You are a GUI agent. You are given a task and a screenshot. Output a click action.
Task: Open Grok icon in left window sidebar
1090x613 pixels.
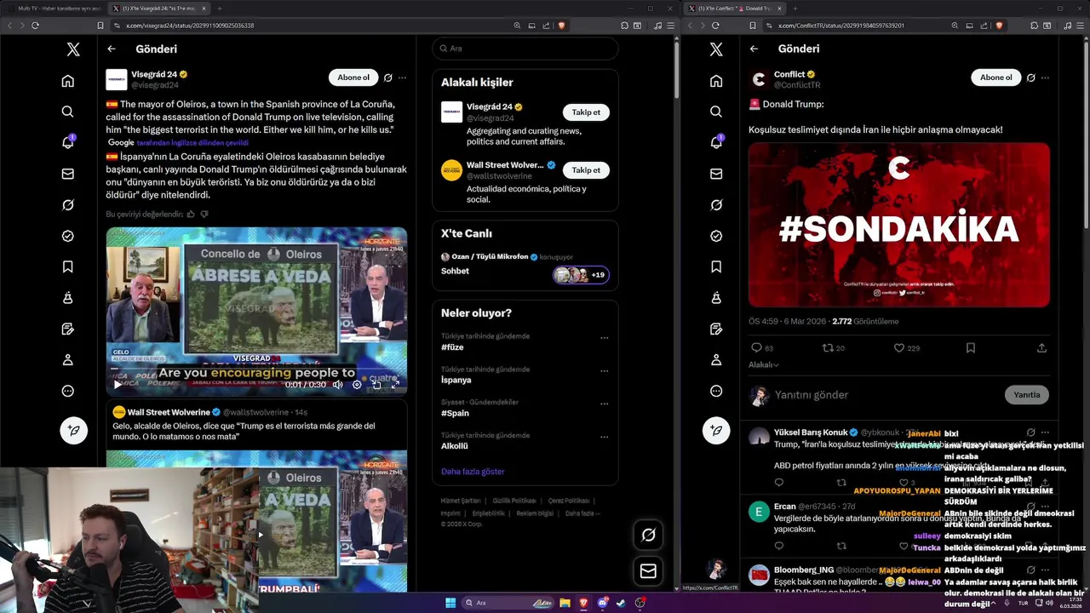(67, 205)
